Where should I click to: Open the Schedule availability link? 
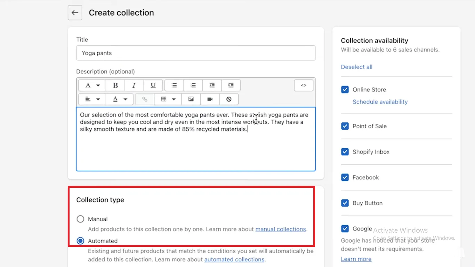[x=380, y=102]
